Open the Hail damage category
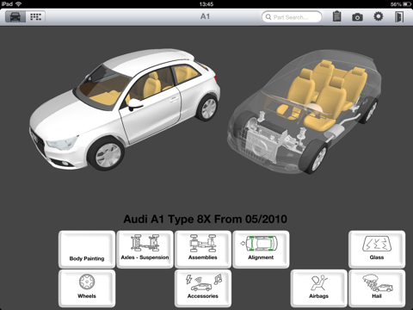413x310 pixels. 377,288
